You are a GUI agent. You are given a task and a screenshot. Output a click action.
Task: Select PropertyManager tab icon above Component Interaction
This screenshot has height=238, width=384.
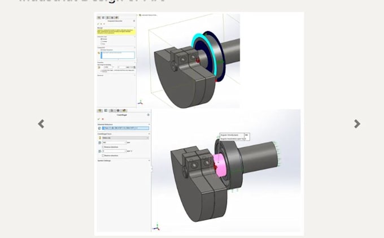pyautogui.click(x=103, y=18)
